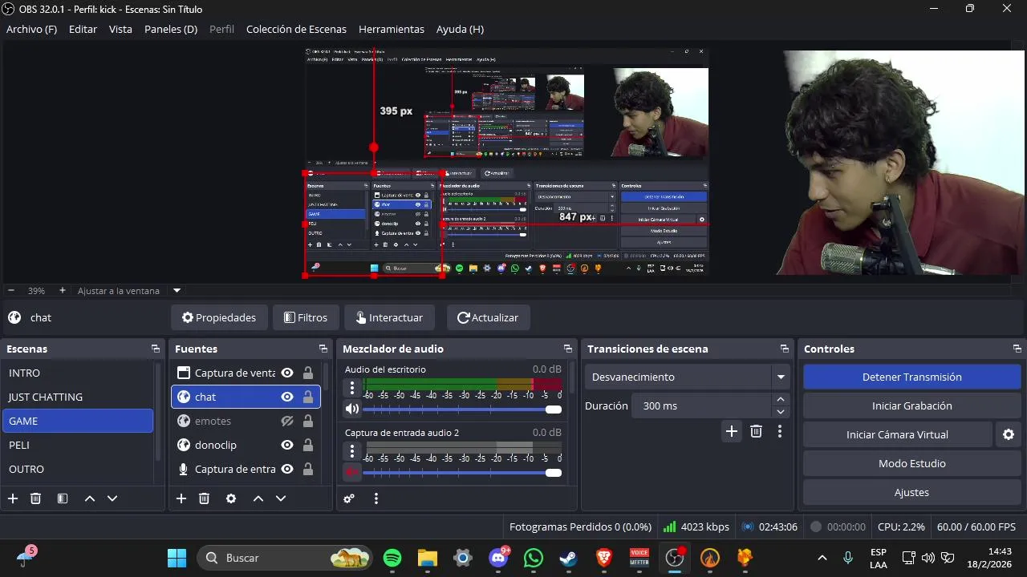Open options for the Captura de entrada audio 2 channel
This screenshot has height=577, width=1027.
[x=351, y=451]
